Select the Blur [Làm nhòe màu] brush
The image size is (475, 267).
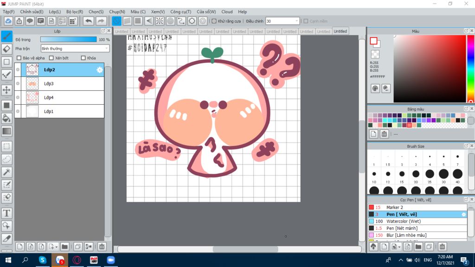[417, 235]
